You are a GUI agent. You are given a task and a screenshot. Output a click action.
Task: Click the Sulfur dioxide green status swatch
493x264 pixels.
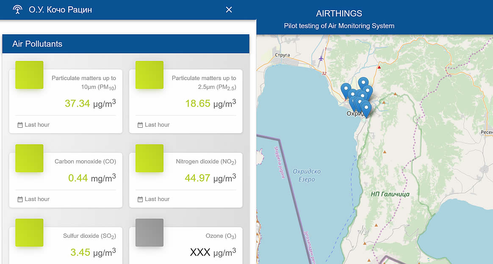[x=29, y=233]
